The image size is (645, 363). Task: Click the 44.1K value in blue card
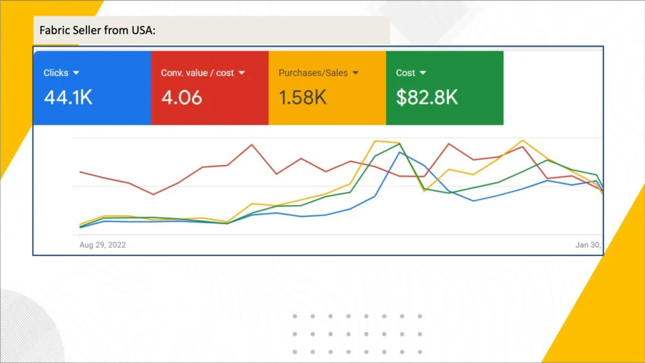[x=68, y=98]
